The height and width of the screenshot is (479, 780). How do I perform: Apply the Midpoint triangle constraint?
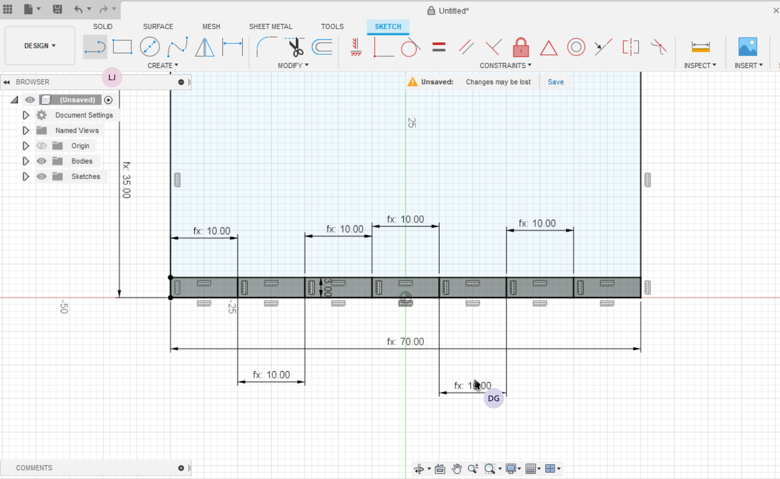548,48
